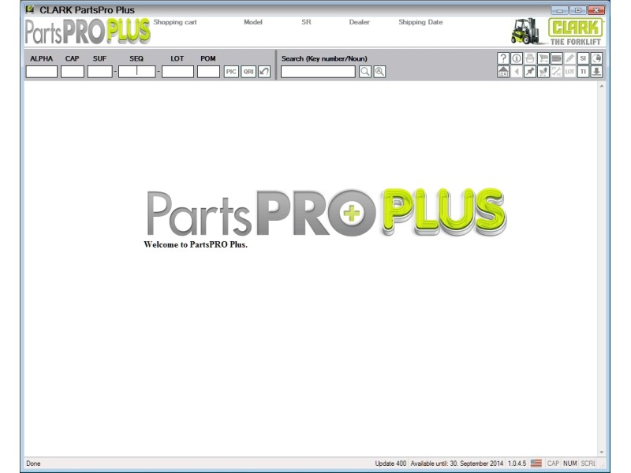Open the TI toolbar button
Viewport: 631px width, 473px height.
[x=583, y=72]
